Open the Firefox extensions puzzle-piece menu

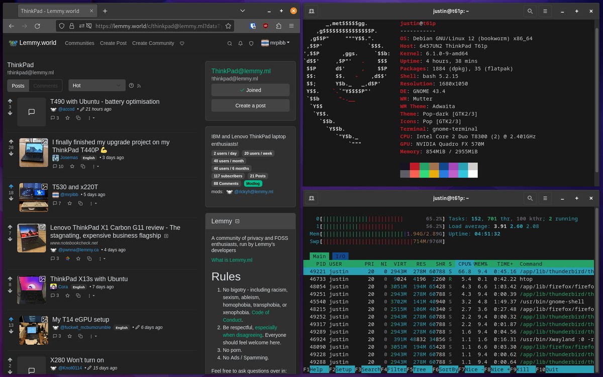(279, 26)
